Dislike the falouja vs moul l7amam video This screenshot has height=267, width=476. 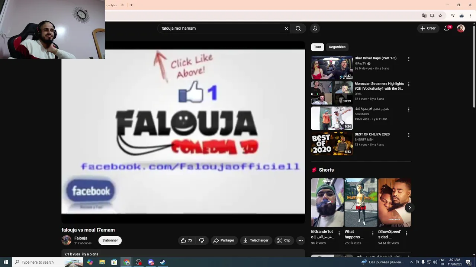(202, 240)
